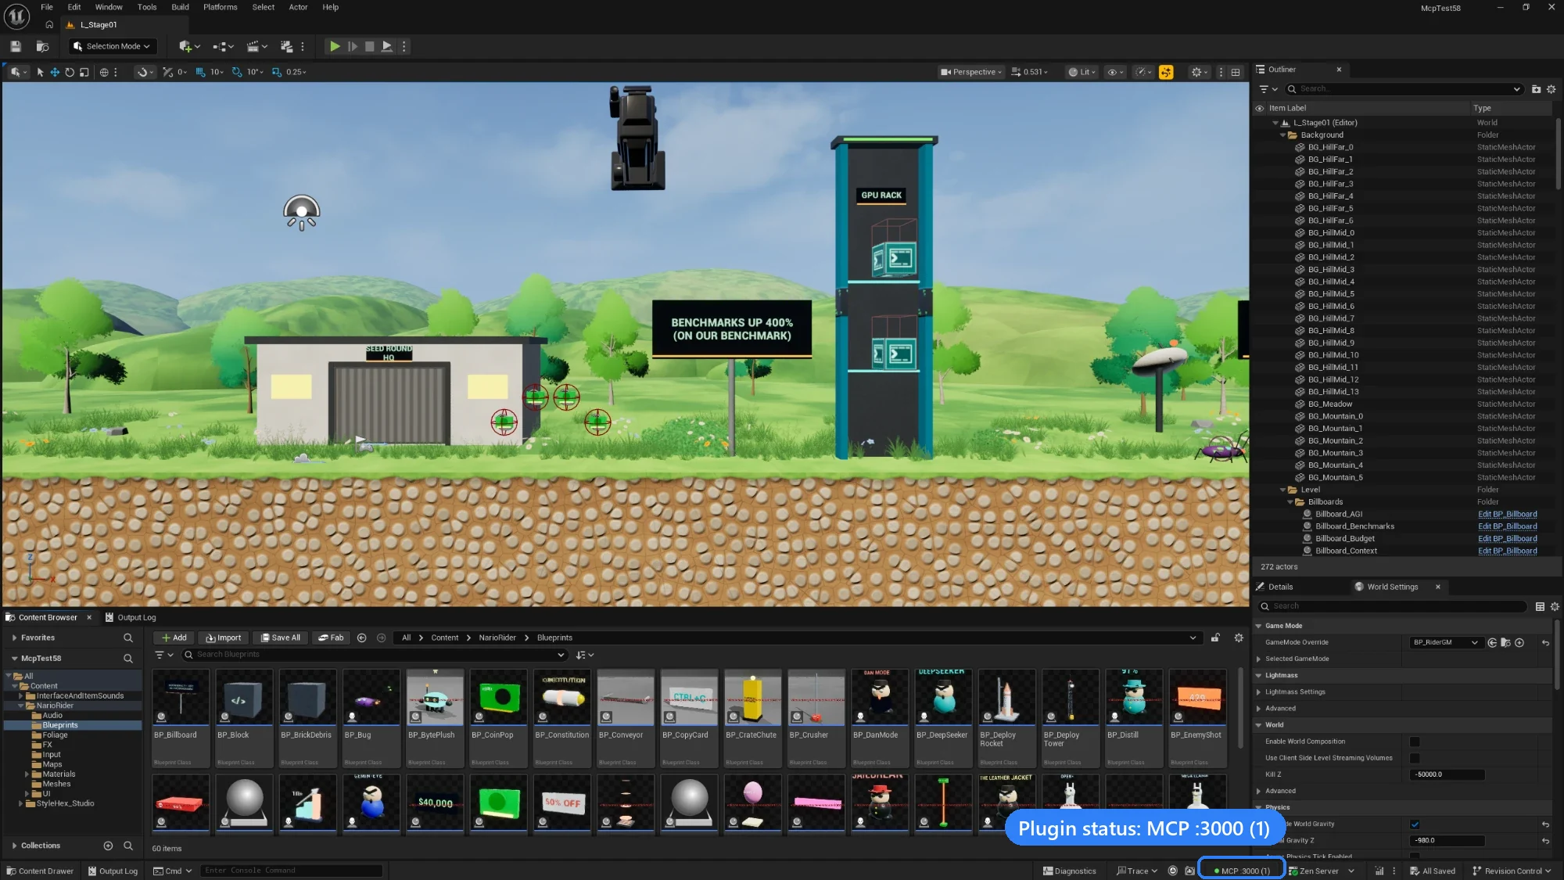Click Save All button
This screenshot has height=880, width=1564.
[280, 638]
